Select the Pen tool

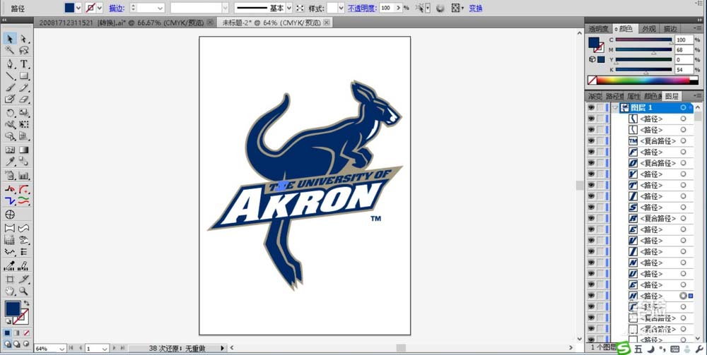tap(10, 64)
